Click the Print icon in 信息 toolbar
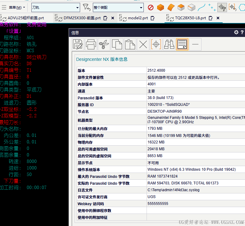 (91, 44)
